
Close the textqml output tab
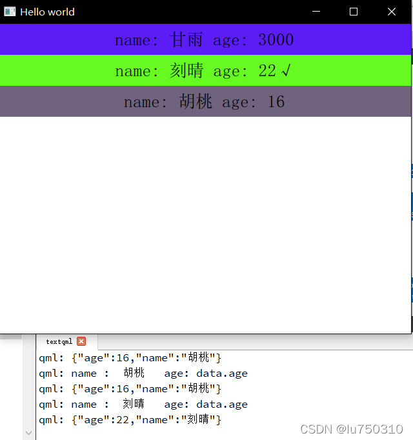tap(81, 341)
